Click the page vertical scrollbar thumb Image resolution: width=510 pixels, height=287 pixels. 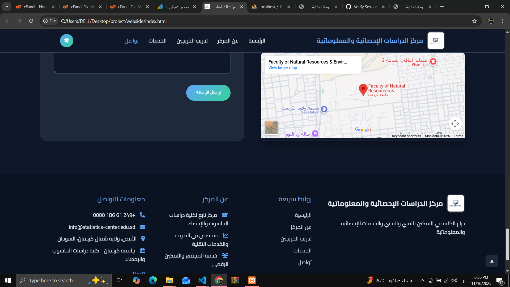coord(507,244)
